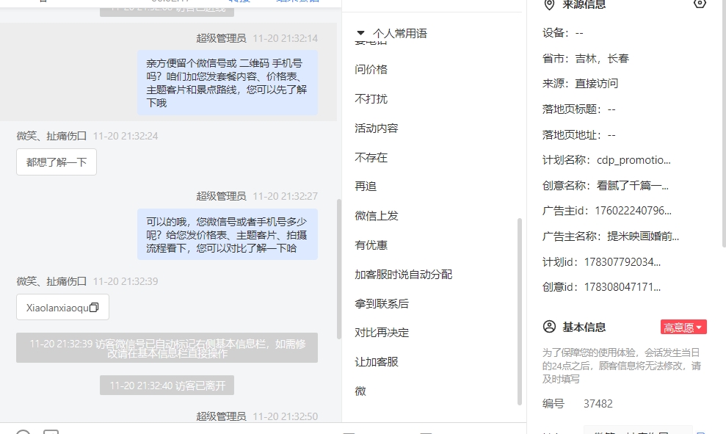
Task: Select the quick phrase 不打扰
Action: click(371, 98)
